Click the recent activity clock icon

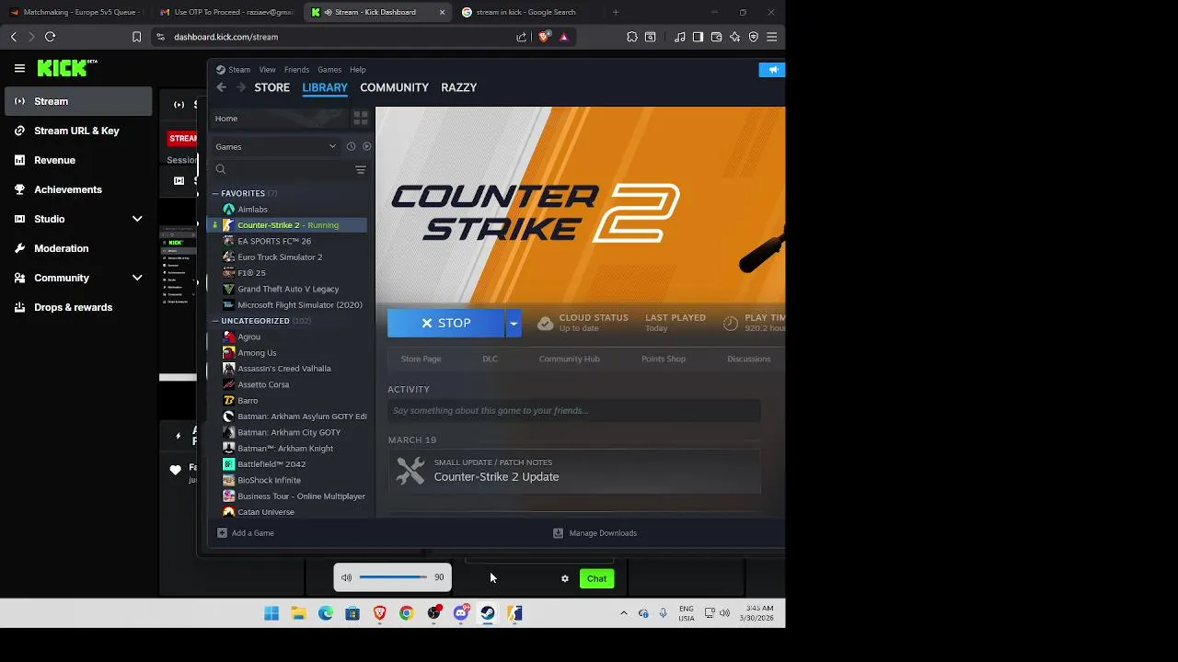tap(351, 146)
